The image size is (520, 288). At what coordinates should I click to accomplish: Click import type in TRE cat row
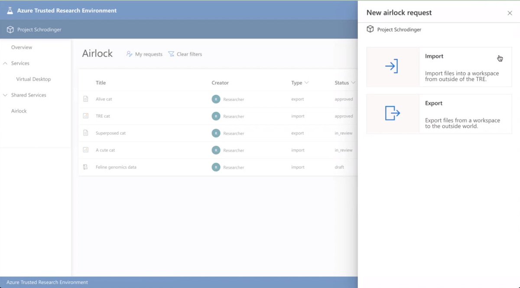[x=298, y=116]
